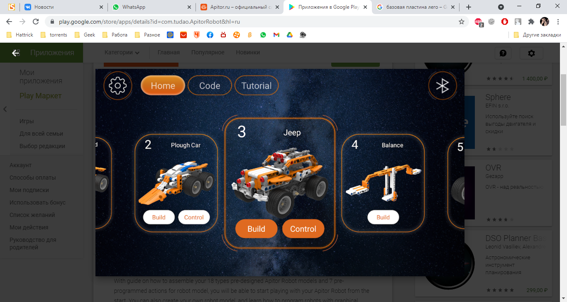Open the Другие закладки folder

click(537, 35)
